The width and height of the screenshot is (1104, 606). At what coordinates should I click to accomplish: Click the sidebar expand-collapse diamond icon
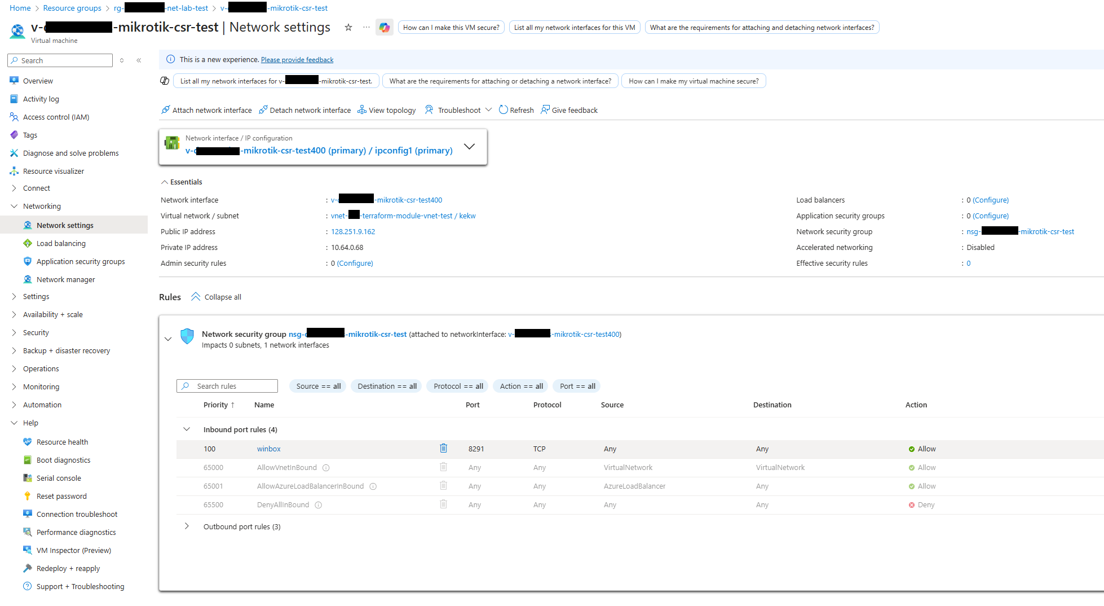122,60
